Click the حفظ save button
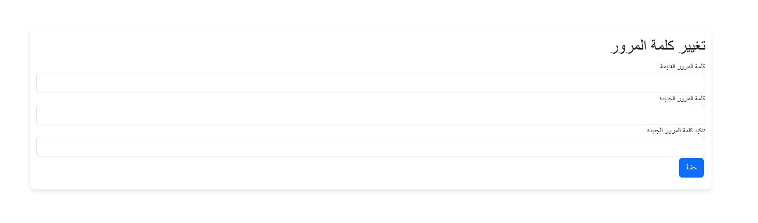 point(691,168)
